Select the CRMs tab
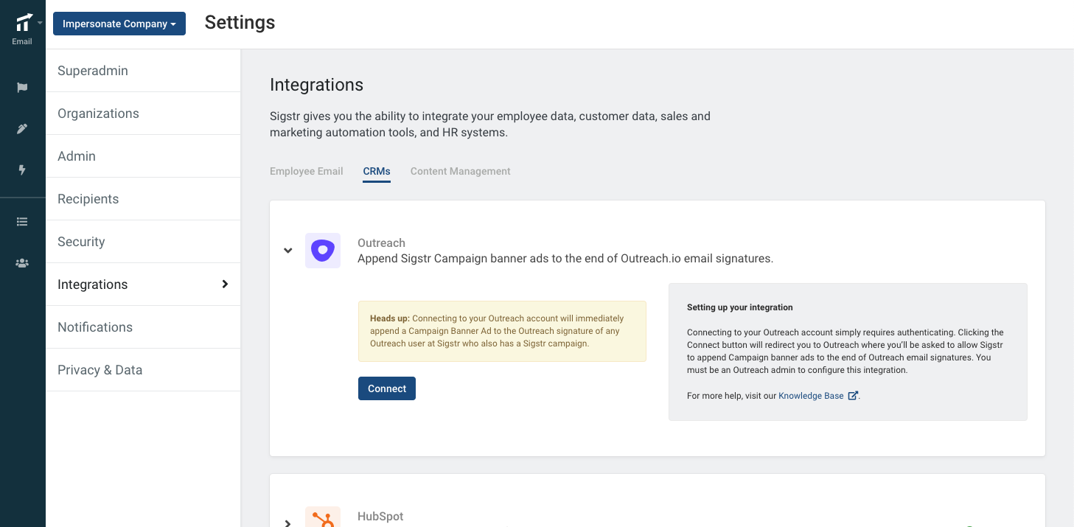Viewport: 1074px width, 527px height. click(x=377, y=171)
